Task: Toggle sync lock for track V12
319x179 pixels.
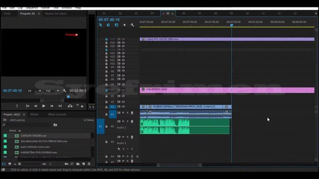Action: click(x=119, y=57)
